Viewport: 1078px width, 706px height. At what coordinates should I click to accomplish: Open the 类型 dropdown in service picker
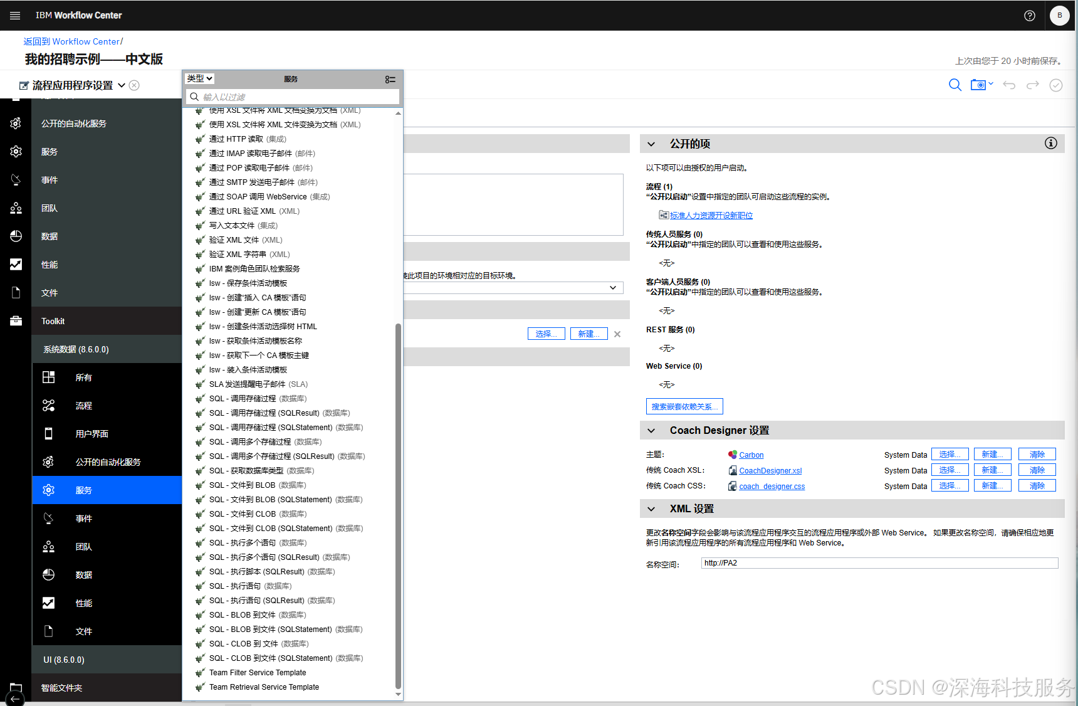click(x=200, y=78)
